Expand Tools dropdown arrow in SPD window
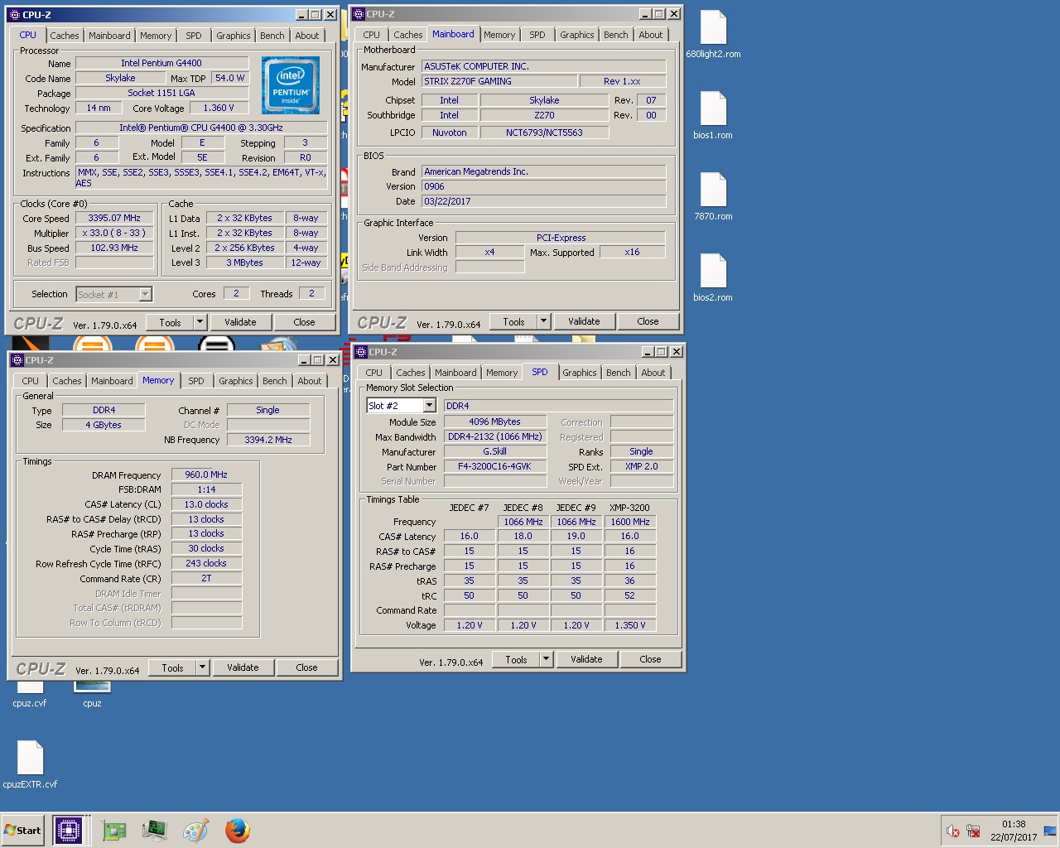The height and width of the screenshot is (848, 1060). [546, 659]
